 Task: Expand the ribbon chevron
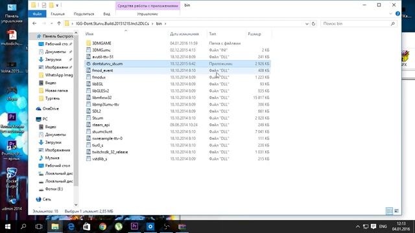tap(390, 14)
